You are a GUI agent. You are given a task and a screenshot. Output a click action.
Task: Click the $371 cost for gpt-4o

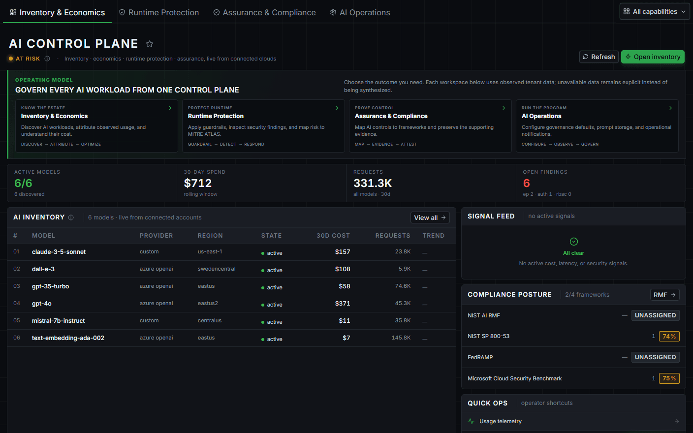[343, 304]
